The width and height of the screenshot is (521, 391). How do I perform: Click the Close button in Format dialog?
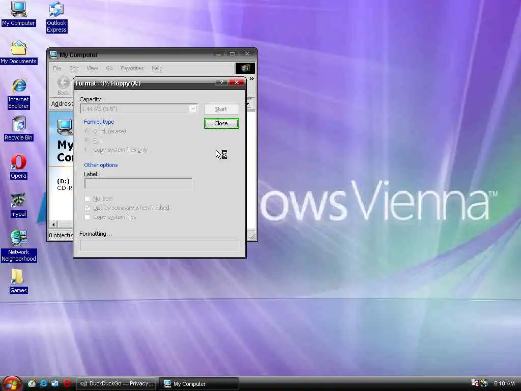[221, 123]
